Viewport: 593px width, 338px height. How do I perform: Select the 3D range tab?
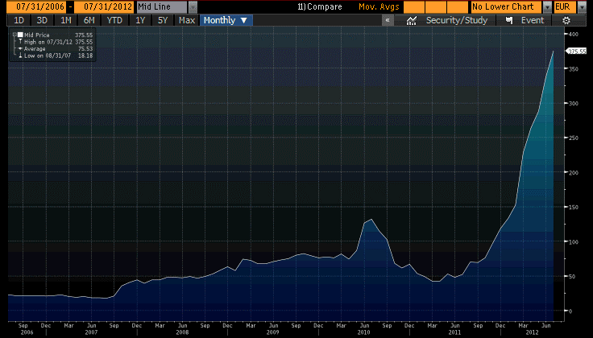[42, 20]
